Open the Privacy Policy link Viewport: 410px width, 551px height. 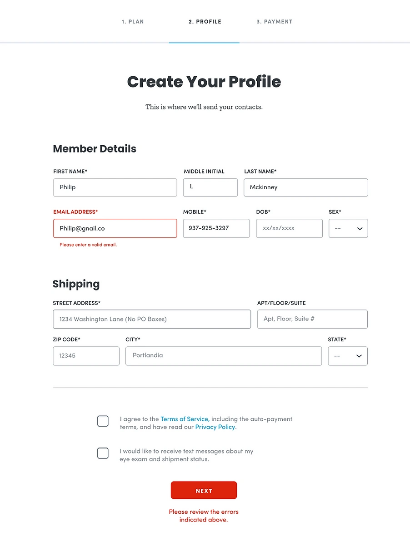point(215,427)
